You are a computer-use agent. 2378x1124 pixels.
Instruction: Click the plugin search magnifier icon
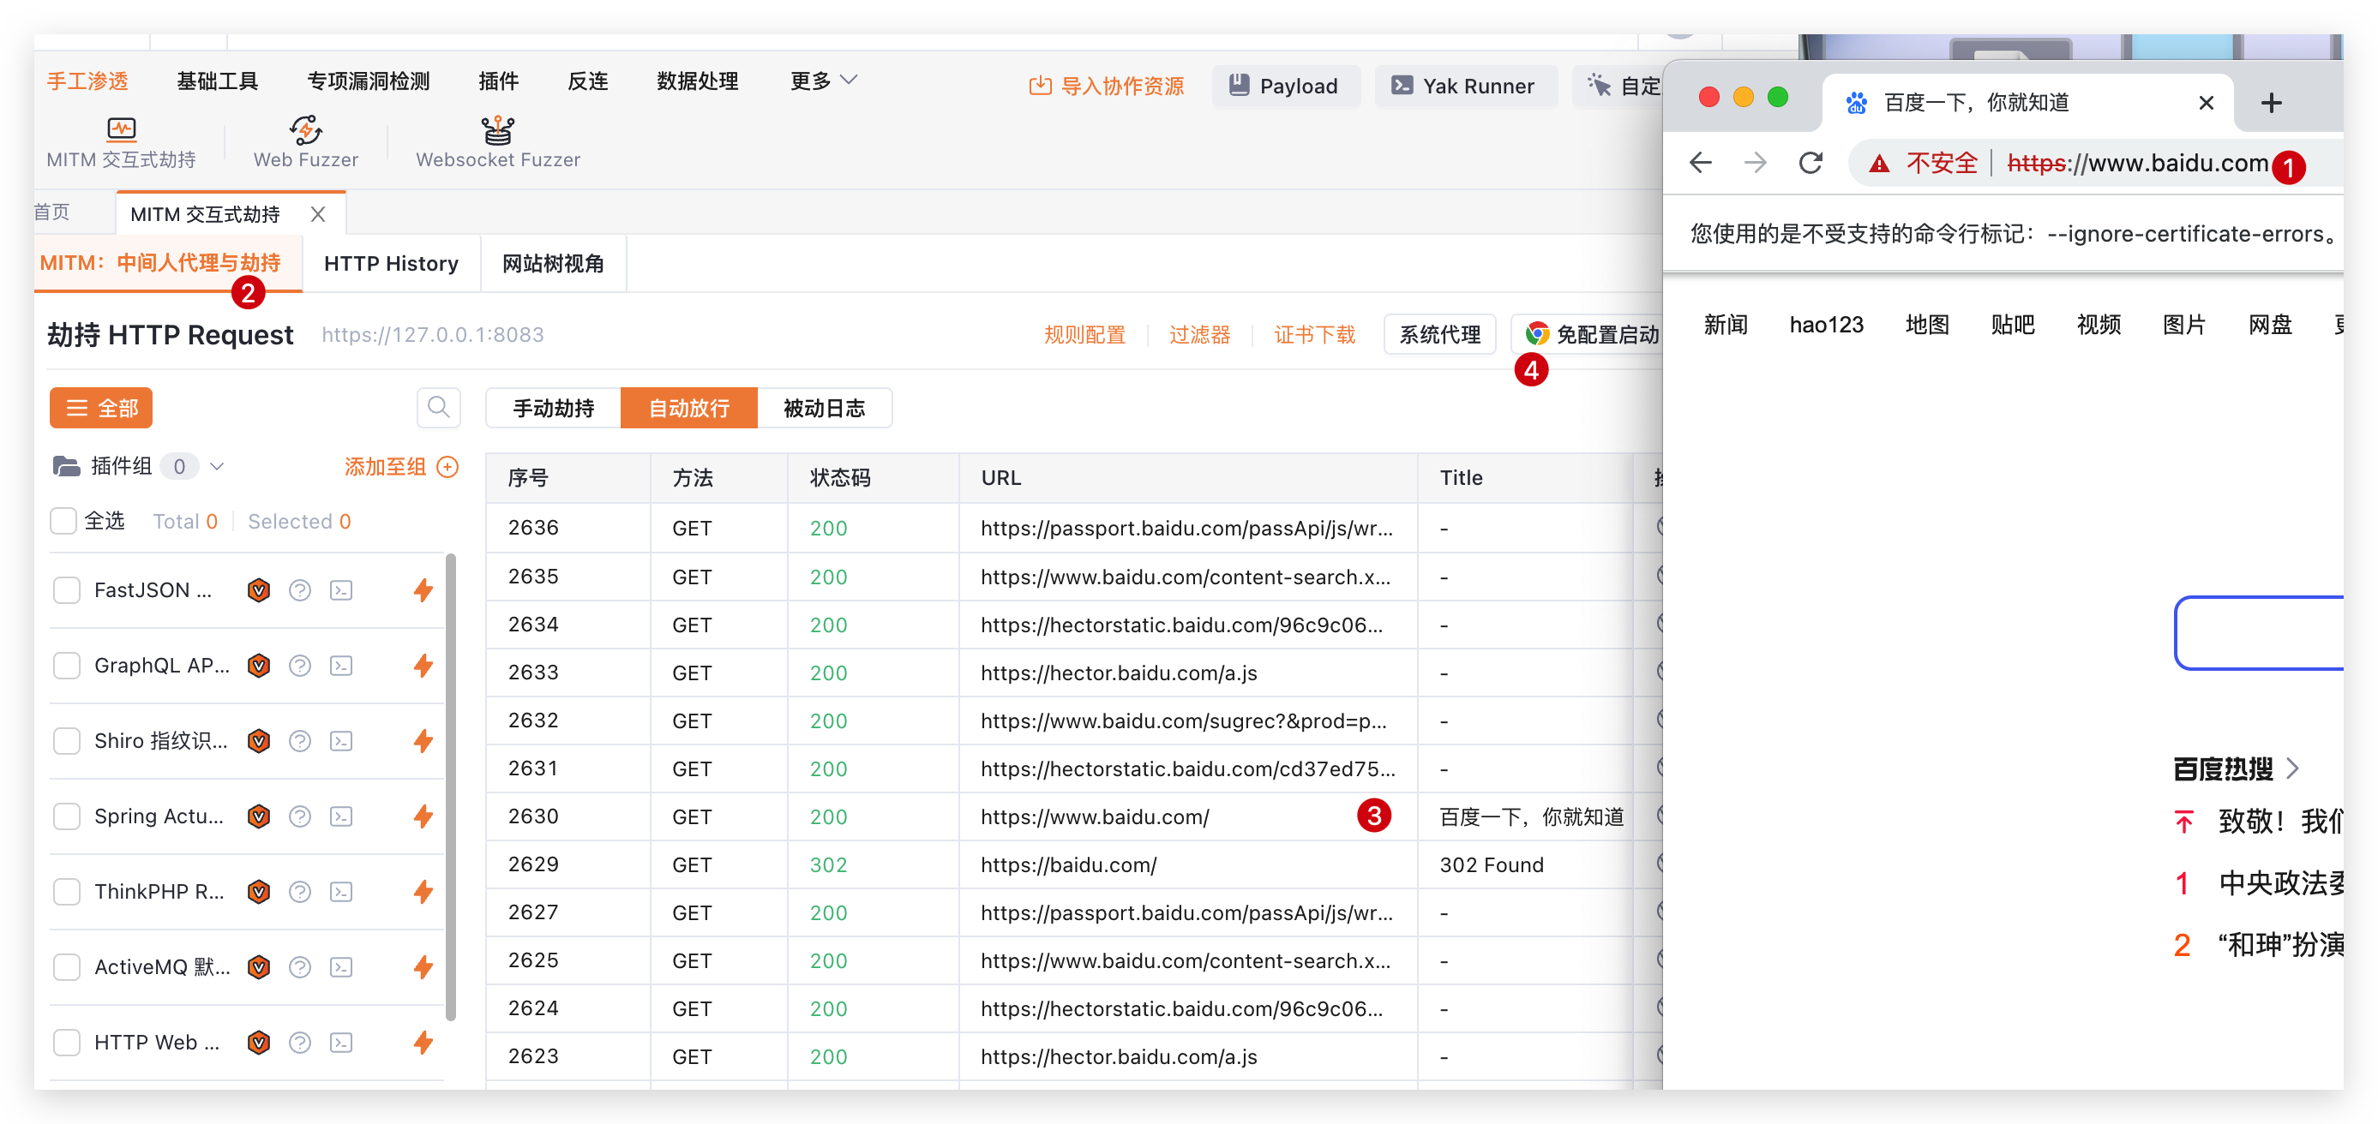439,407
